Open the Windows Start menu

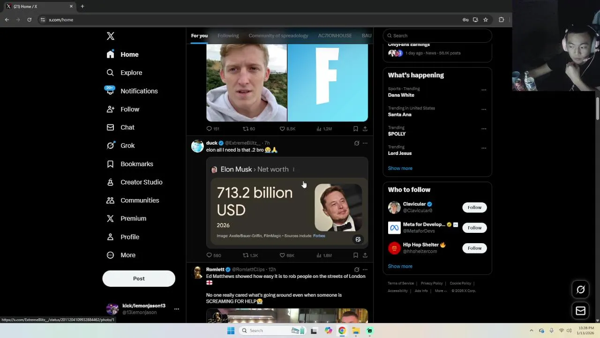coord(231,330)
